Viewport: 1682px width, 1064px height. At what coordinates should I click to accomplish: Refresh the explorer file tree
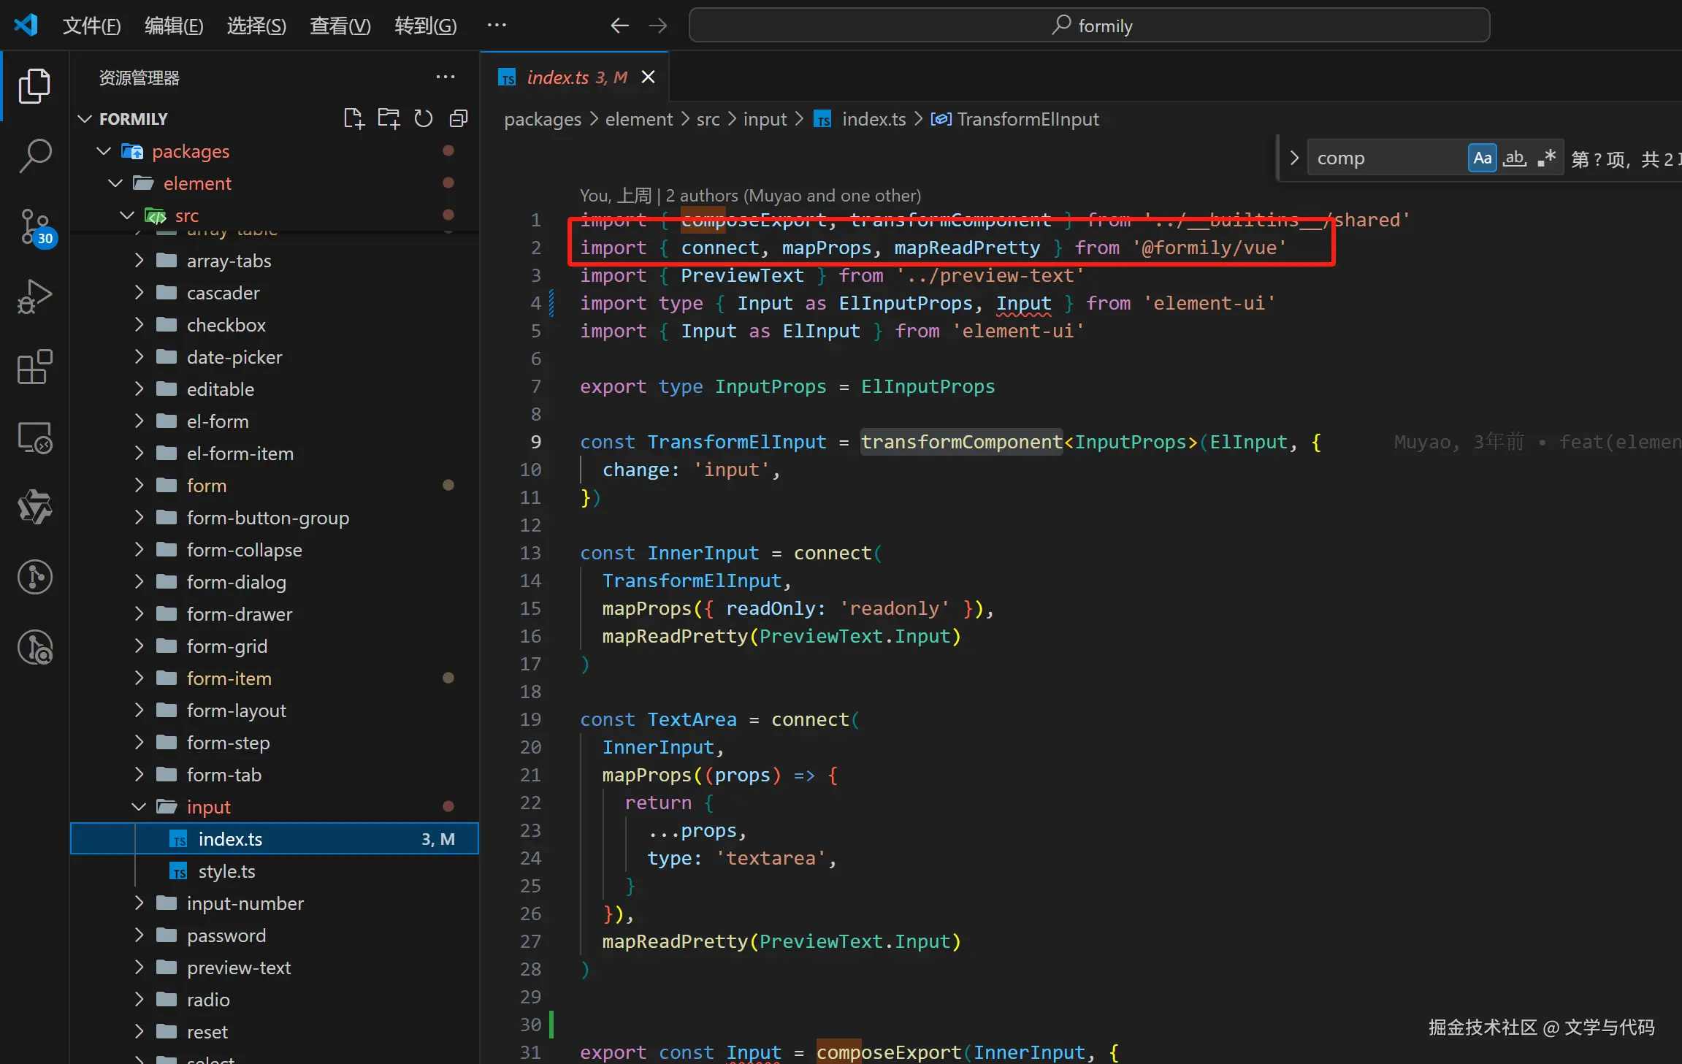tap(424, 118)
